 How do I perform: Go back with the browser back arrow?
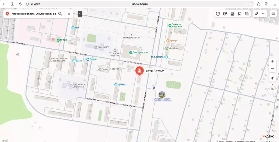pos(4,4)
